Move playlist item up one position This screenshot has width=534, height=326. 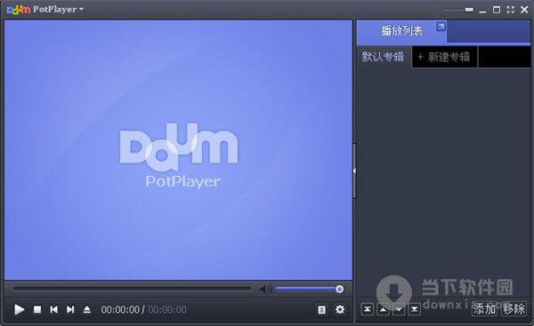click(x=383, y=309)
